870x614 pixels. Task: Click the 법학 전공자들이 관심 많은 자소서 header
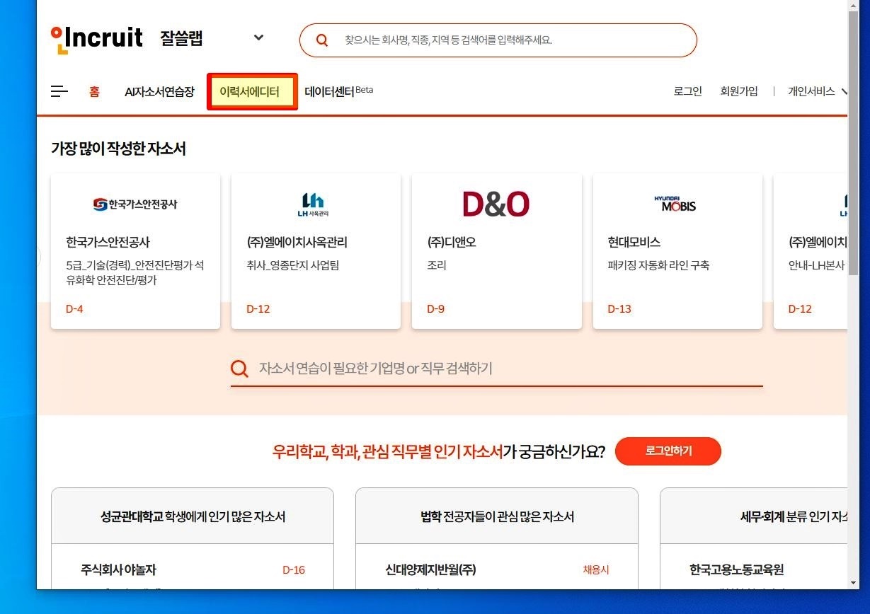[x=497, y=517]
